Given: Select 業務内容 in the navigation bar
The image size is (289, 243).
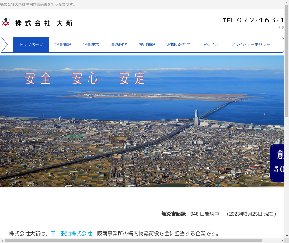Looking at the screenshot, I should (x=119, y=45).
